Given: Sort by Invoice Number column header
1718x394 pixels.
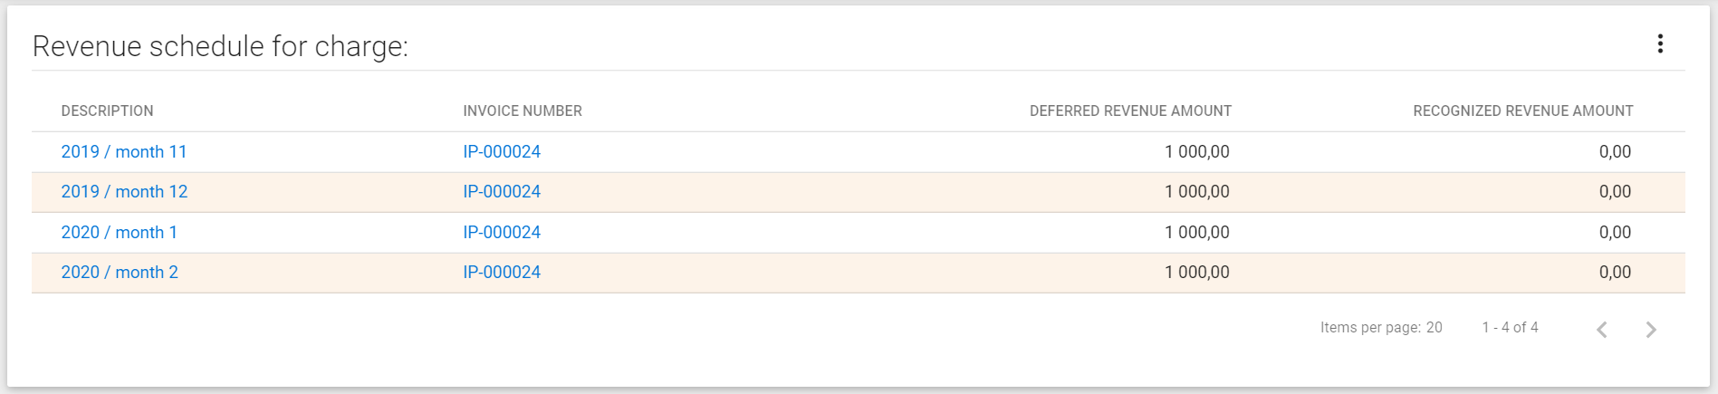Looking at the screenshot, I should 523,111.
